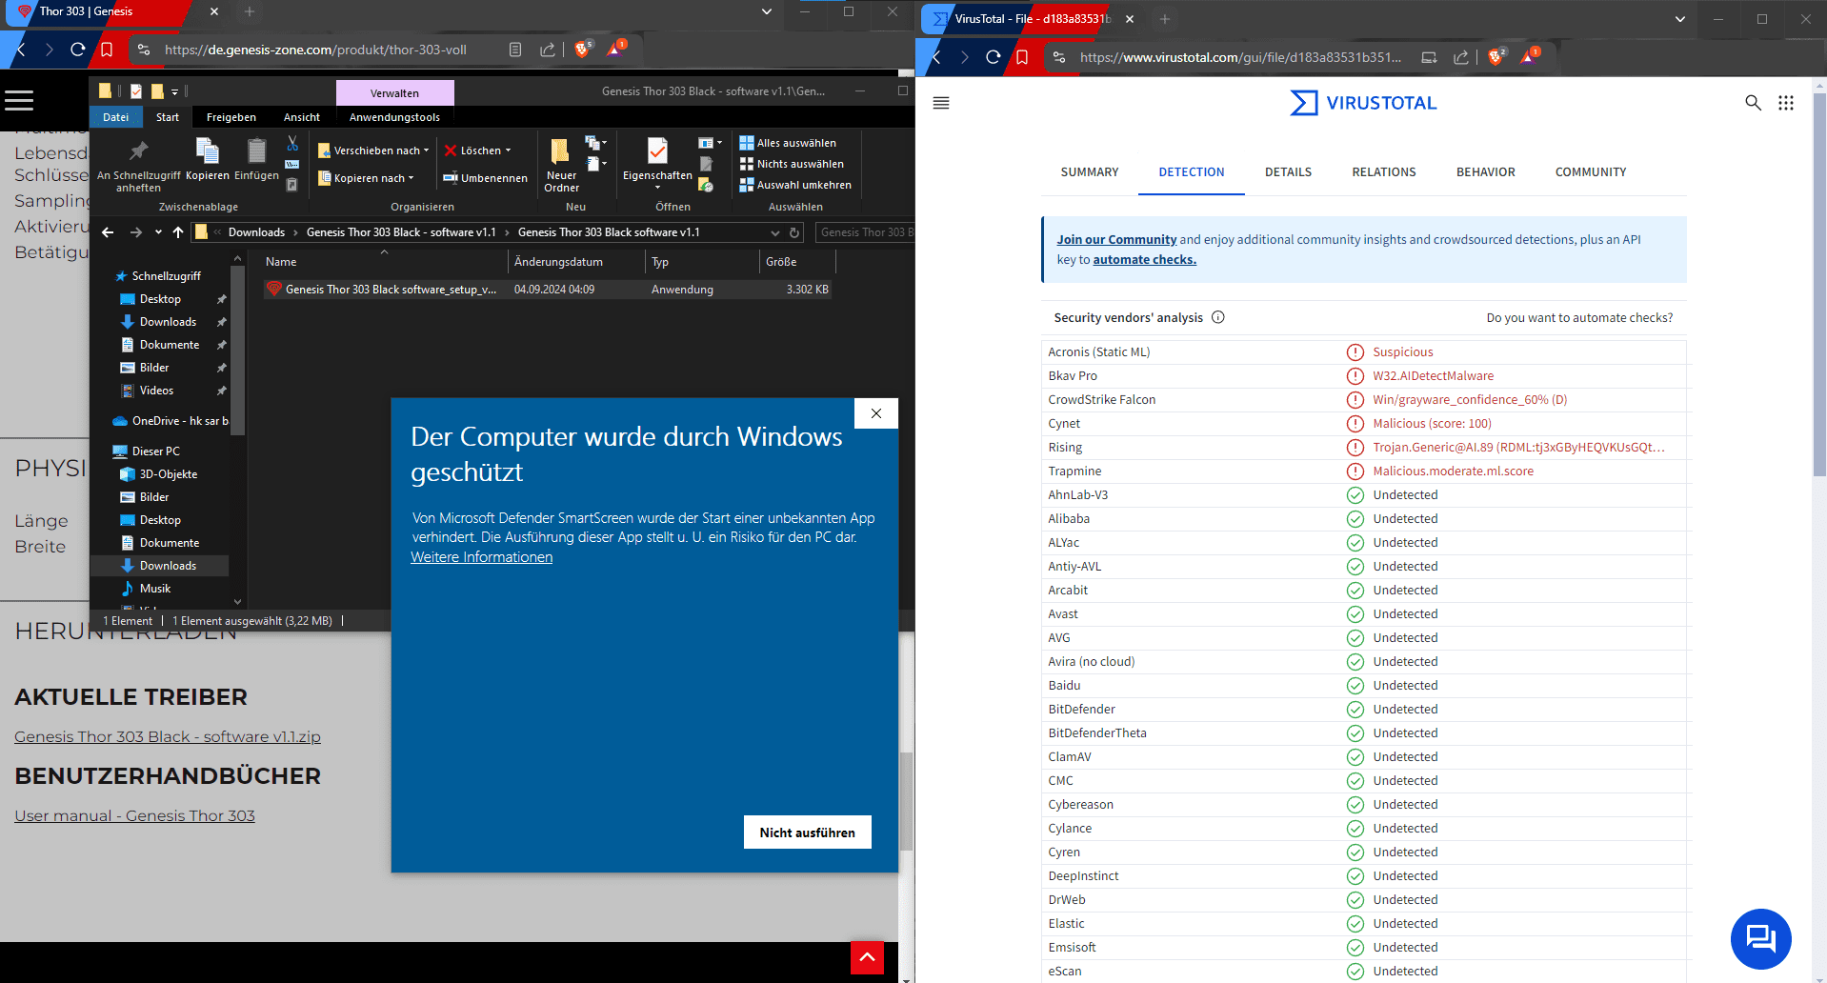Switch to the VirusTotal COMMUNITY tab
Screen dimensions: 1827x983
[1591, 172]
